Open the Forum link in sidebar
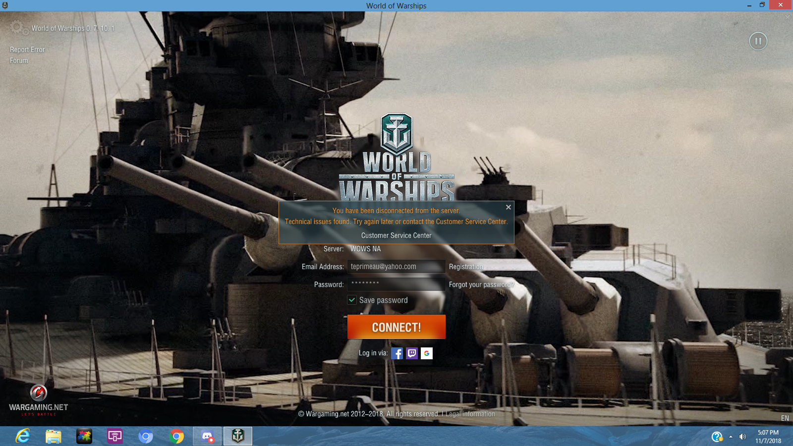Viewport: 793px width, 446px height. 19,60
